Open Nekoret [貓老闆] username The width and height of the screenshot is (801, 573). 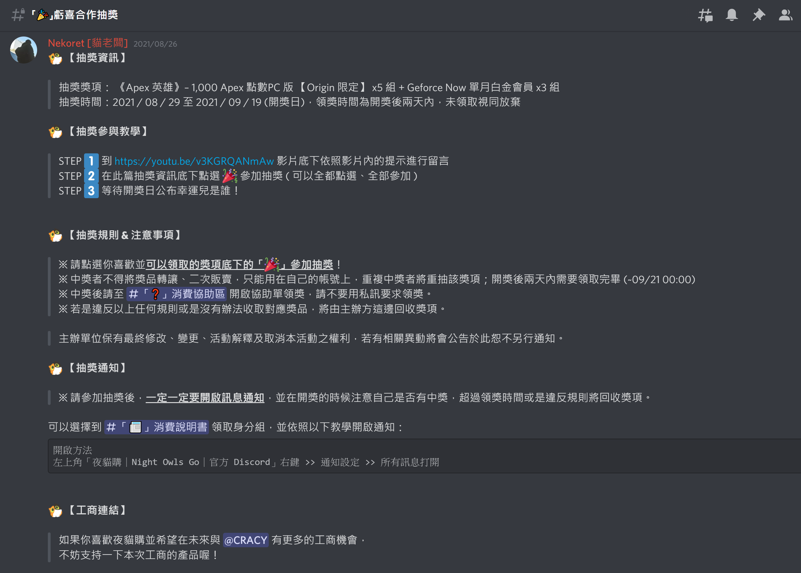tap(88, 43)
